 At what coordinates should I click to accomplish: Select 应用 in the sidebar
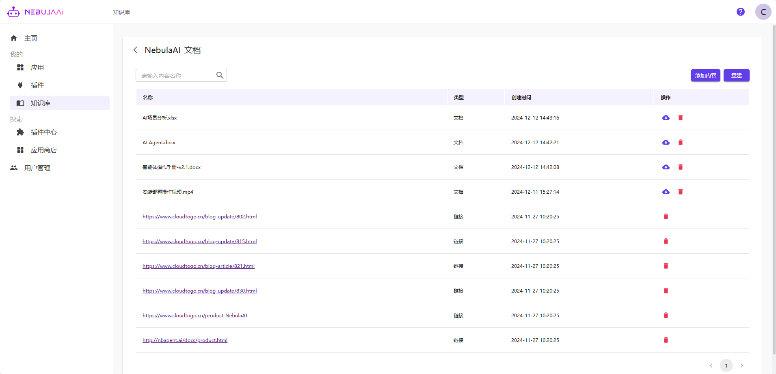coord(37,68)
